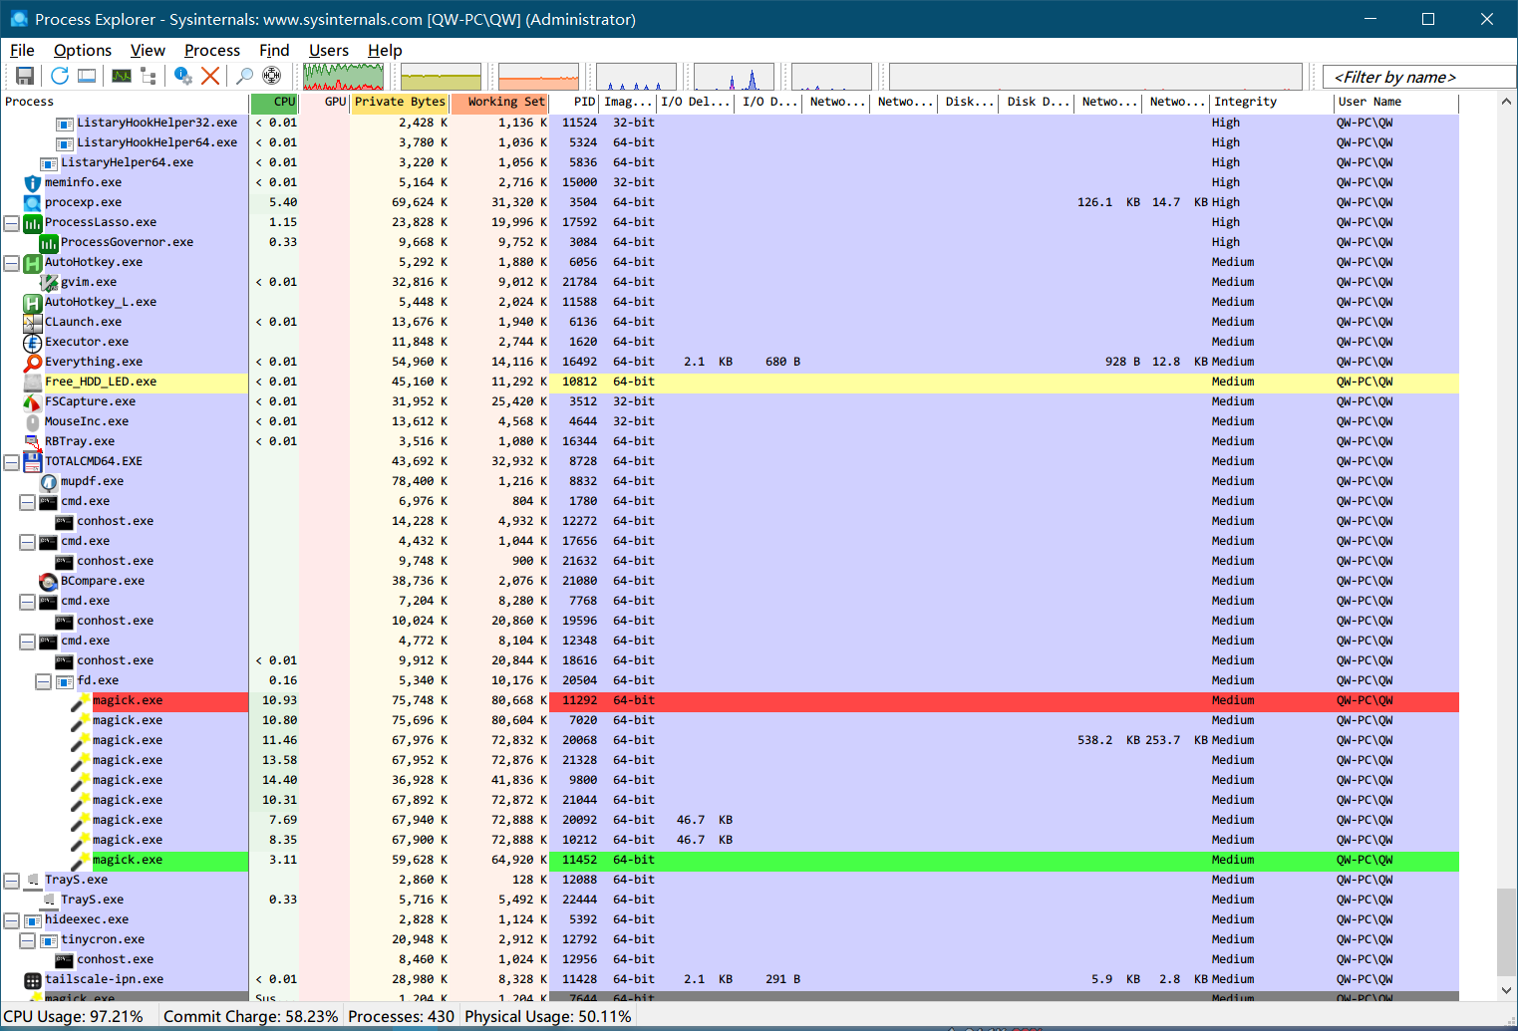
Task: Click the ProcessGovernor.exe icon
Action: tap(48, 242)
